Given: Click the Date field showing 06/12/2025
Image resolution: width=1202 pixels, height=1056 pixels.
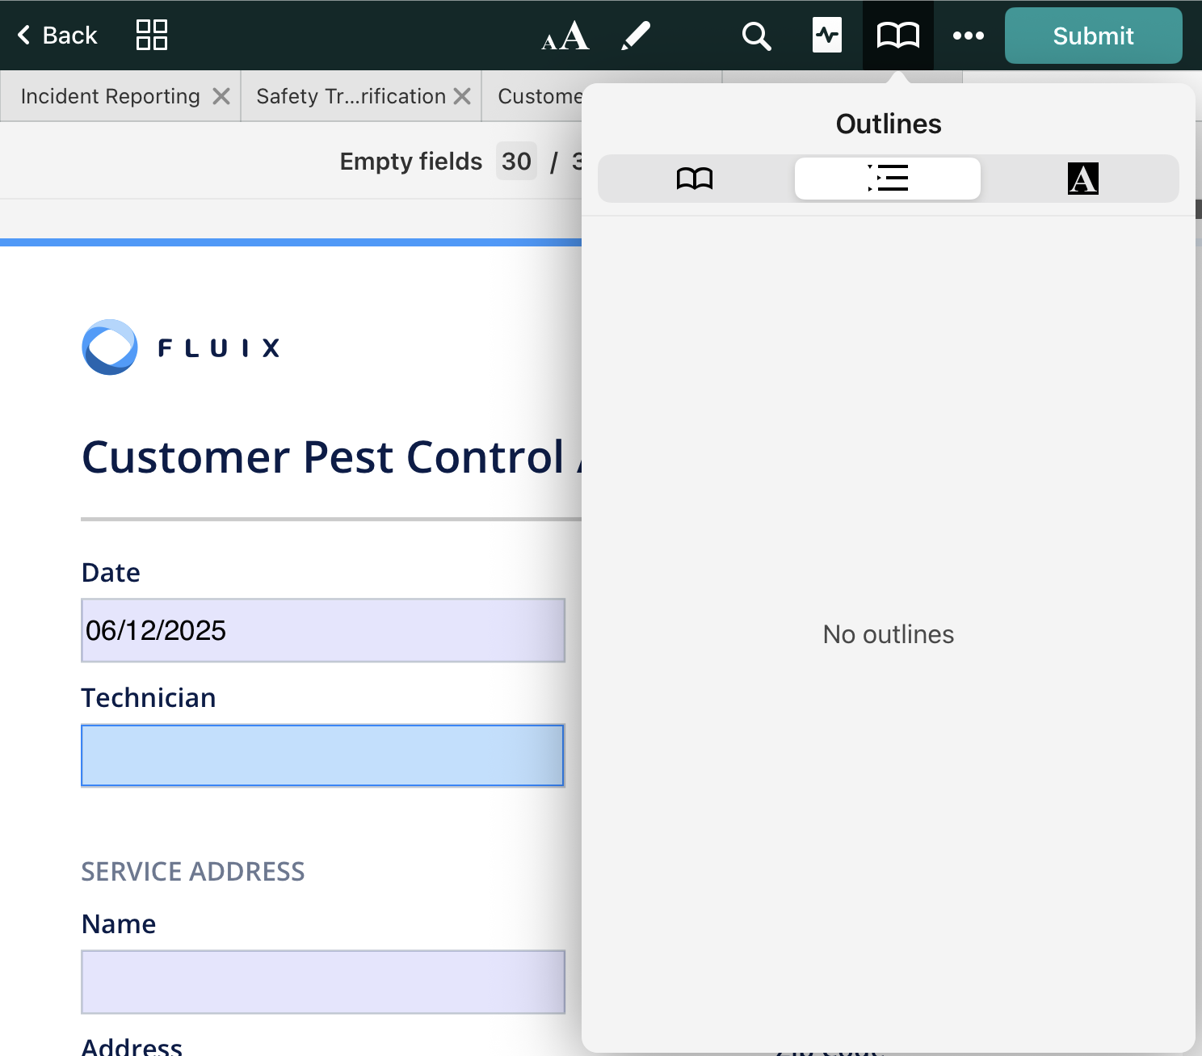Looking at the screenshot, I should pos(323,630).
